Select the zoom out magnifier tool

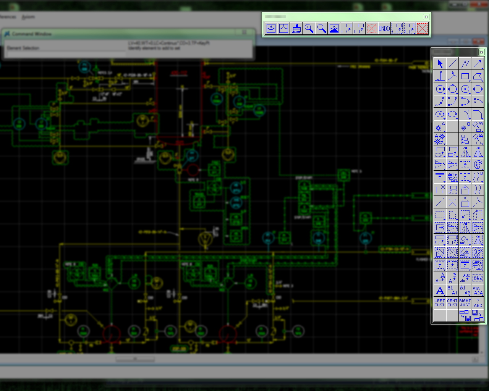point(322,28)
